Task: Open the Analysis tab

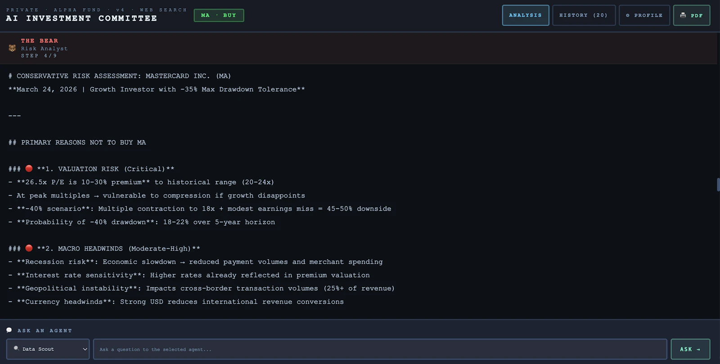Action: [525, 15]
